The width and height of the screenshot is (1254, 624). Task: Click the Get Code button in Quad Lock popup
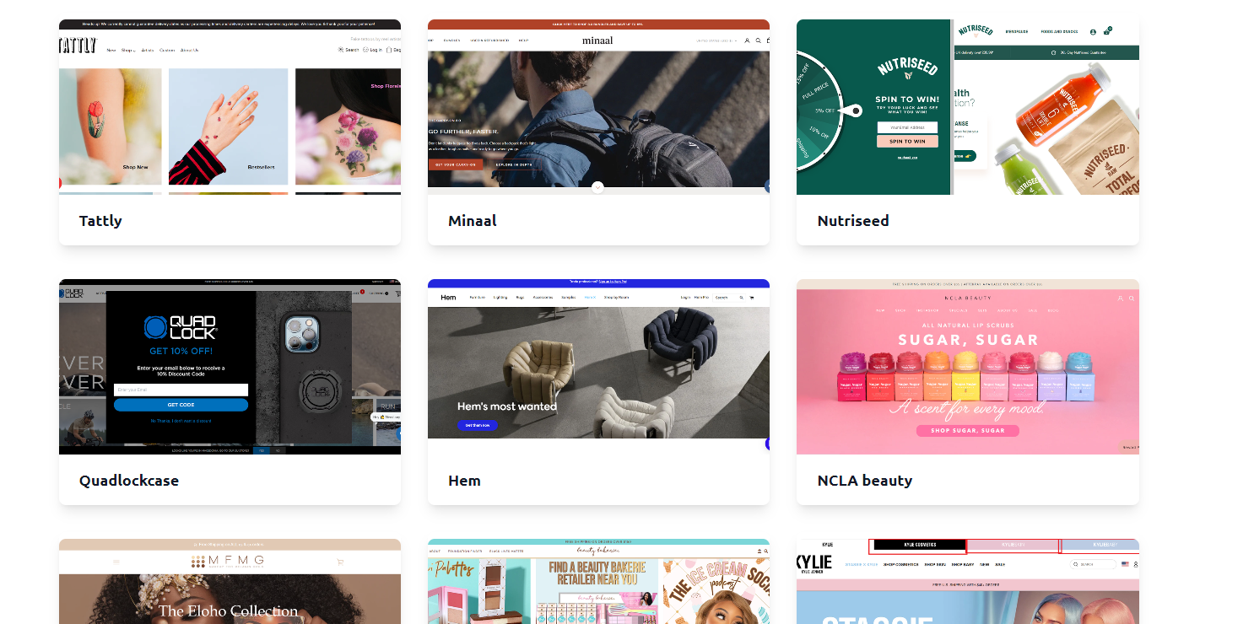(x=181, y=405)
